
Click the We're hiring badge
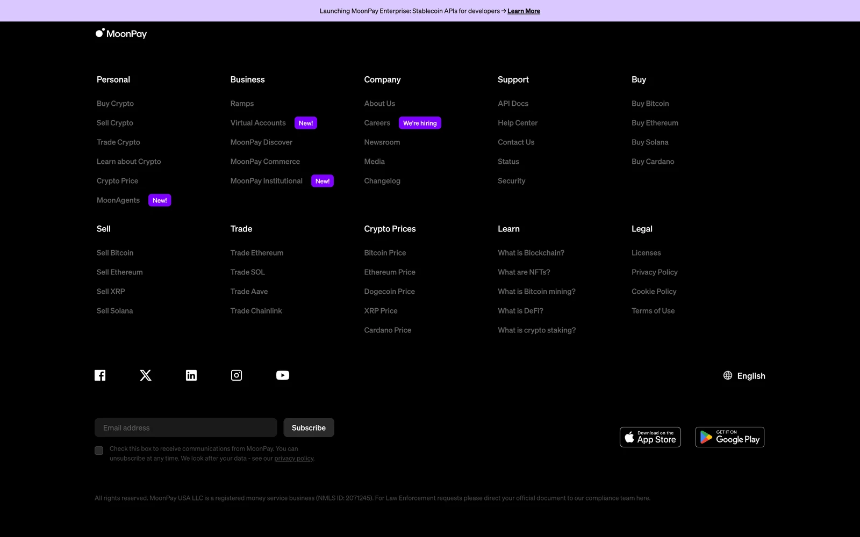click(x=420, y=123)
